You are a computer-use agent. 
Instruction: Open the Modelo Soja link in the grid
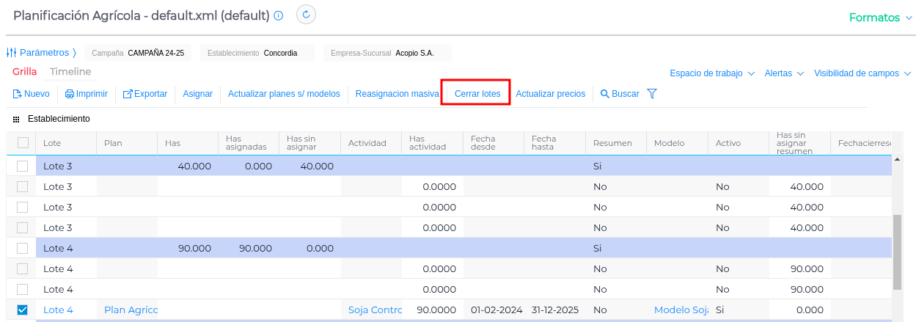point(681,310)
